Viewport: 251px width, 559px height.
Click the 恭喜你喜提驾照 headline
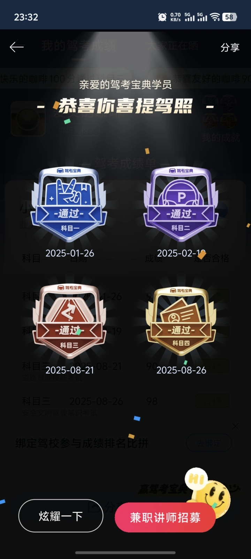pos(125,106)
